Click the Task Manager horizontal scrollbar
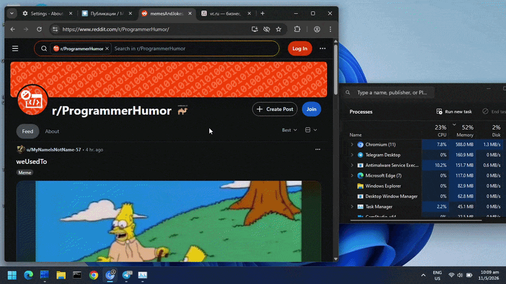Viewport: 506px width, 284px height. (x=416, y=220)
